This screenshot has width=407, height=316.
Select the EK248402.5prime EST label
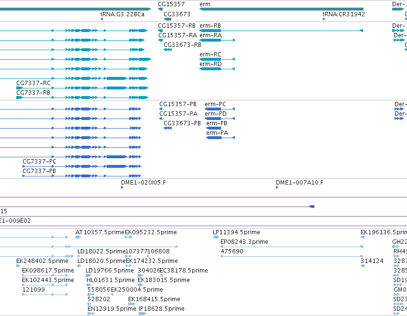pyautogui.click(x=42, y=261)
